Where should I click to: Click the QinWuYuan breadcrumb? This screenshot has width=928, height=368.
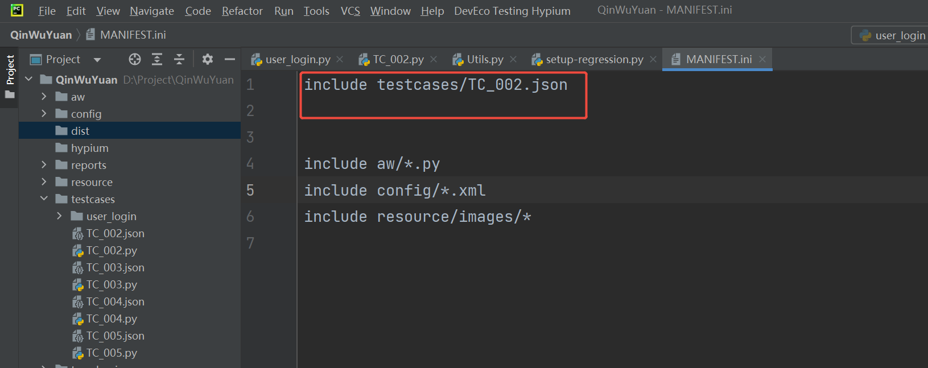click(41, 35)
